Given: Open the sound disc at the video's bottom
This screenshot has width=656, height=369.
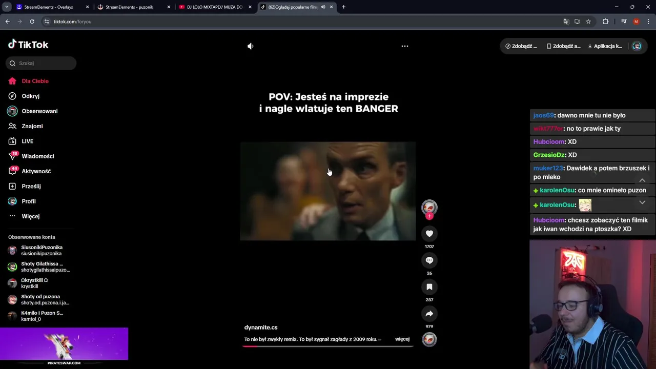Looking at the screenshot, I should [x=429, y=339].
